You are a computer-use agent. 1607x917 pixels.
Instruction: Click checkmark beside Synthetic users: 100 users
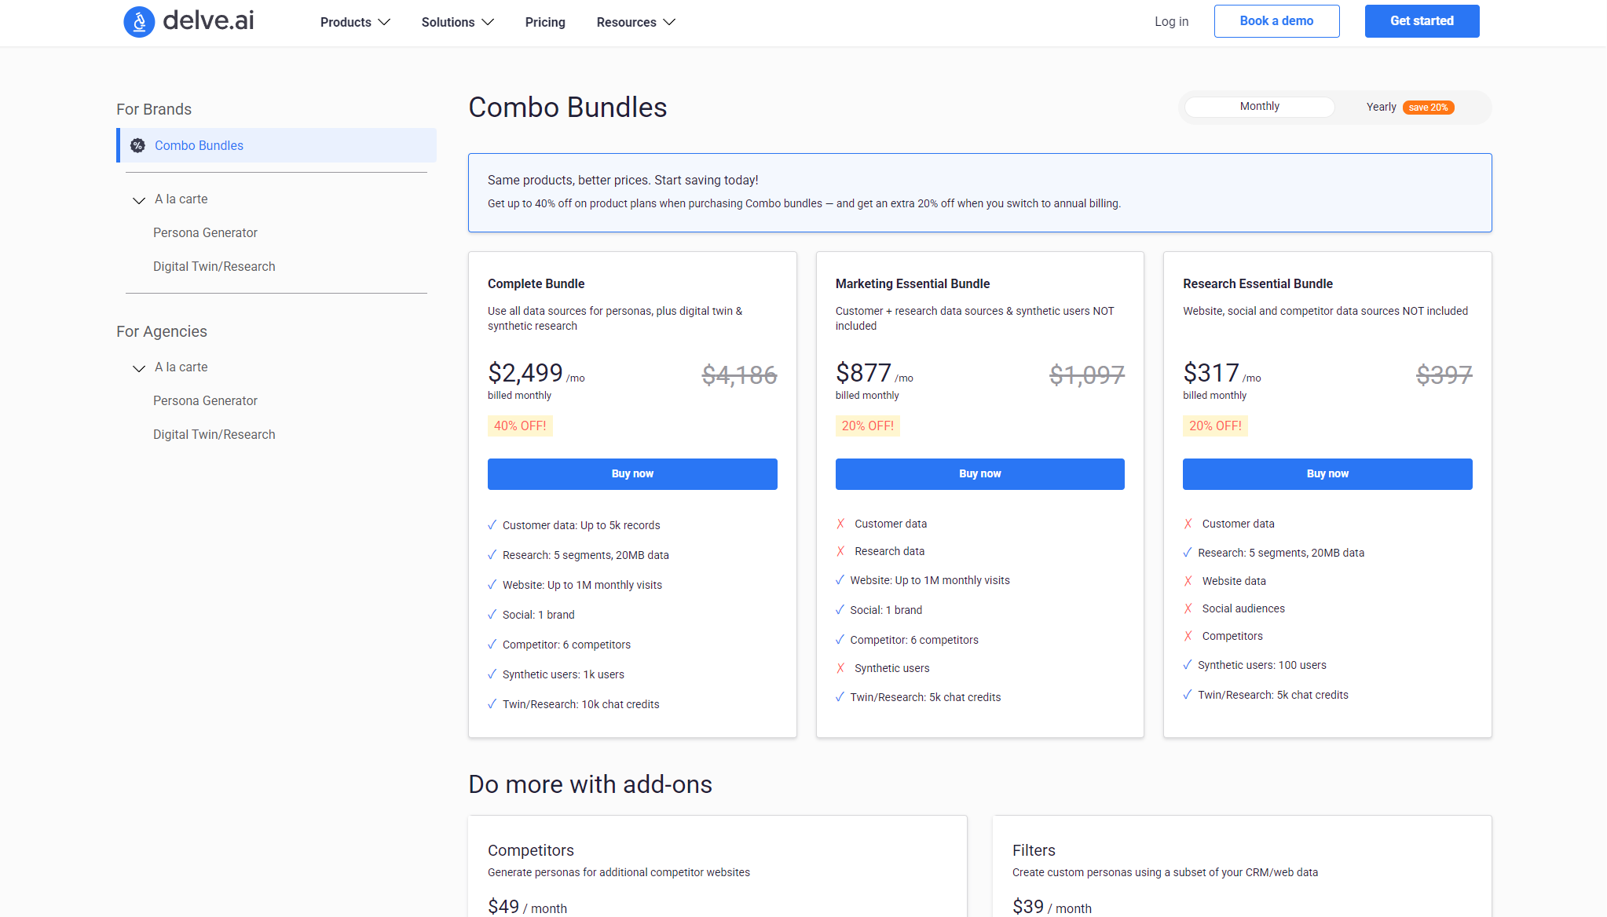[1188, 665]
